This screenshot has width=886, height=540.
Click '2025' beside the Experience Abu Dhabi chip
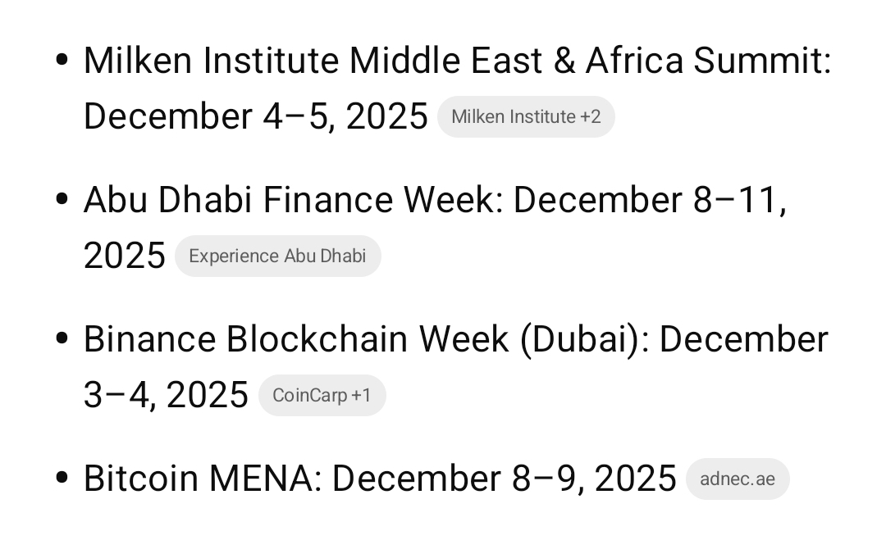tap(125, 256)
